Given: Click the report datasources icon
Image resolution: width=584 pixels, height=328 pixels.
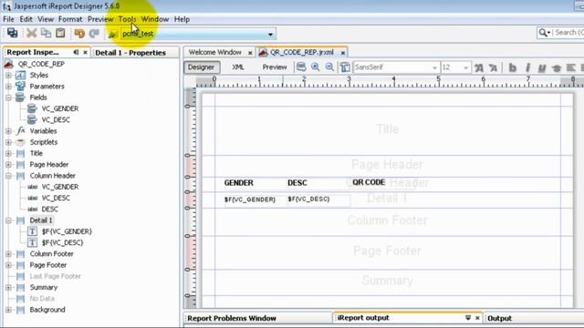Looking at the screenshot, I should point(112,35).
